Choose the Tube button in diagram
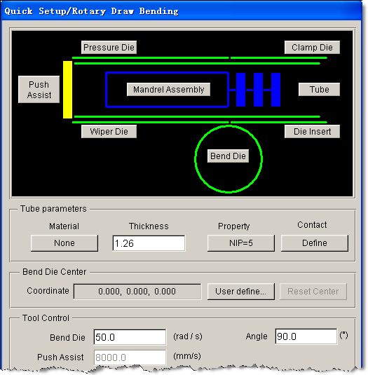 pyautogui.click(x=319, y=90)
